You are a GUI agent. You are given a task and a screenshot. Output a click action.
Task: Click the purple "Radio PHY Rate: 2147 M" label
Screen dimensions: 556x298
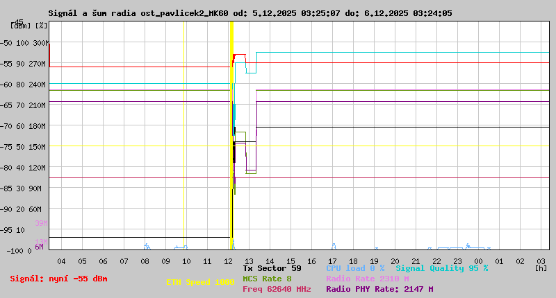click(379, 290)
